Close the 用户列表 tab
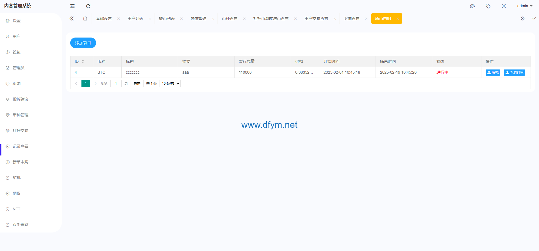 [150, 19]
